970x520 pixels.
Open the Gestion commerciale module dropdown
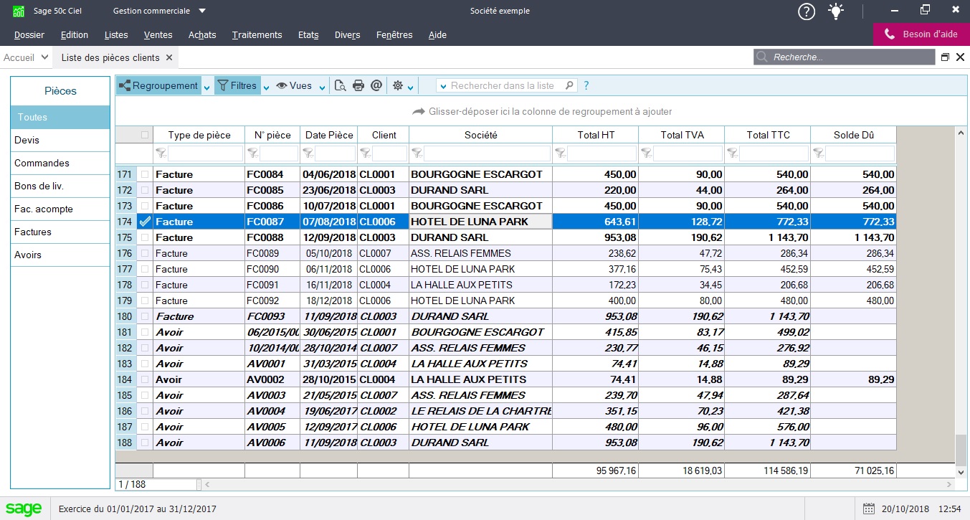click(158, 11)
